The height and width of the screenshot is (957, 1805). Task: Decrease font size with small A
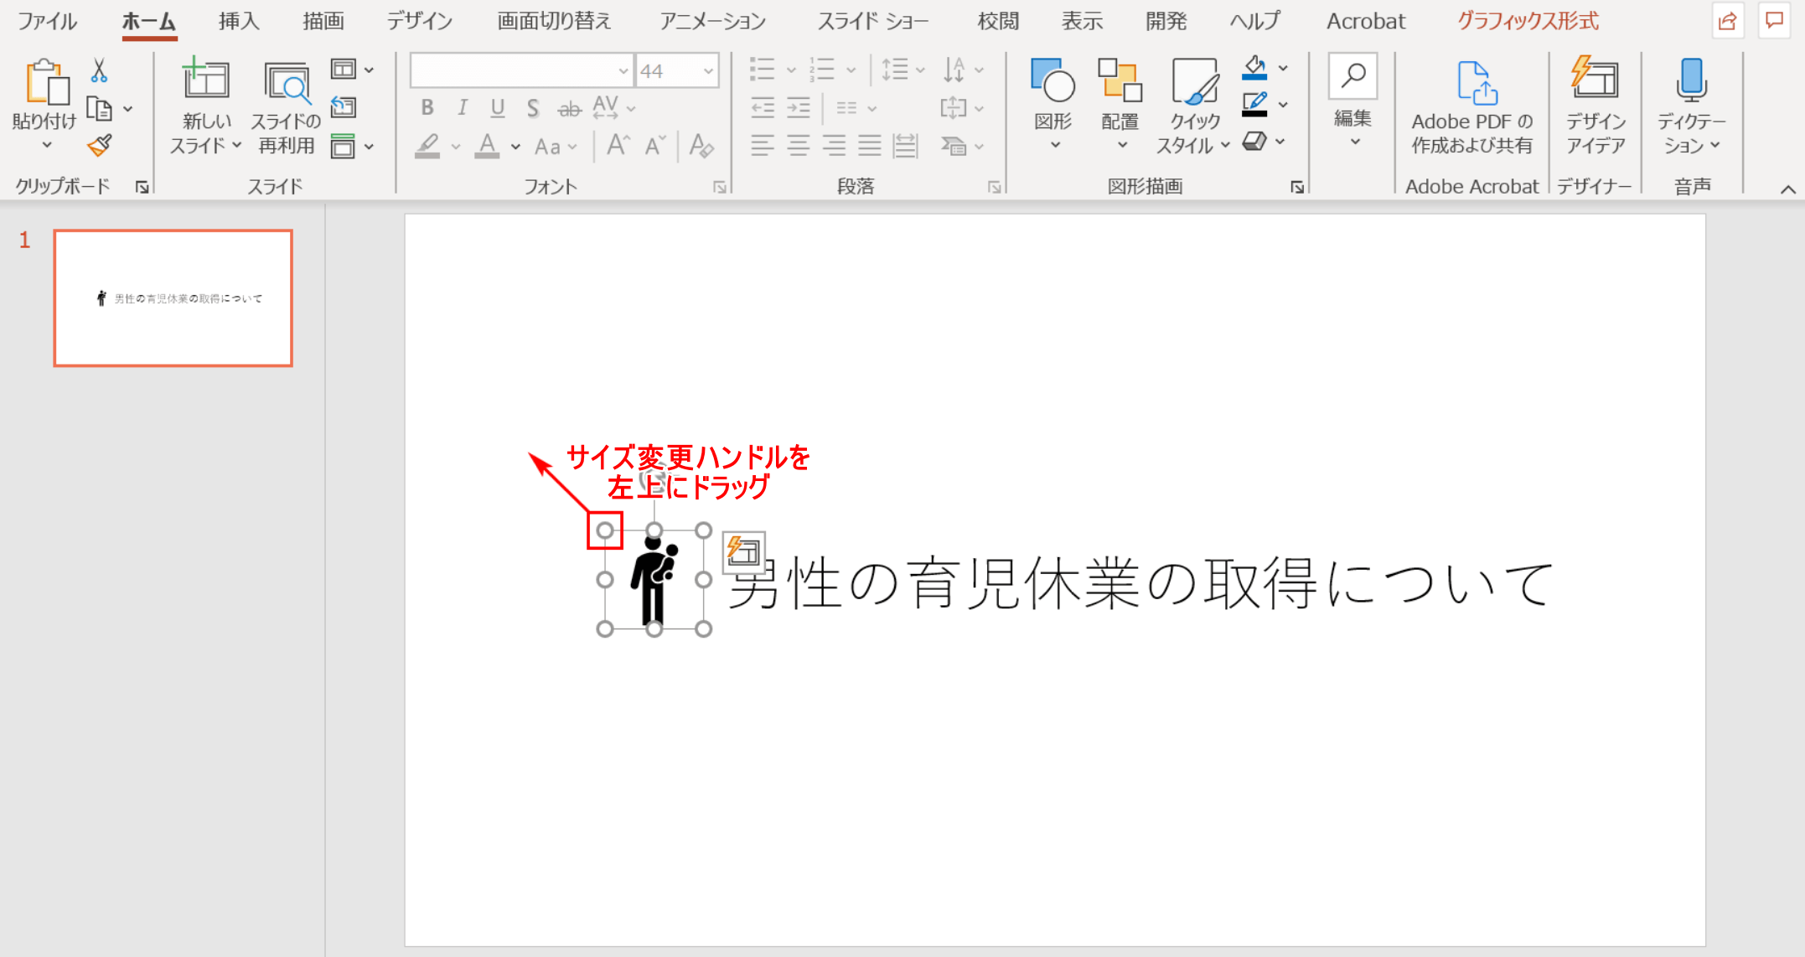[x=655, y=146]
